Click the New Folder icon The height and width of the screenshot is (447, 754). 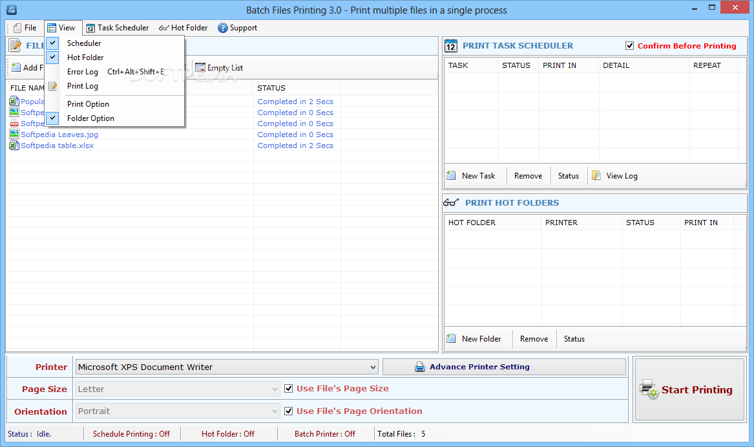pyautogui.click(x=451, y=338)
